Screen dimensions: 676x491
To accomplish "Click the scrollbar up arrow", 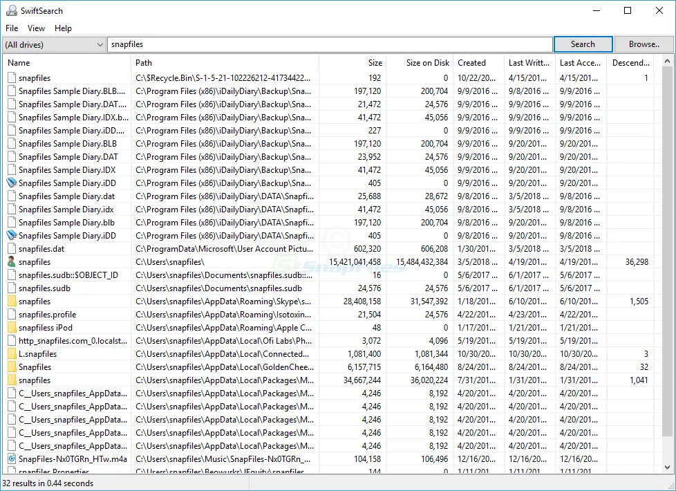I will coord(667,62).
